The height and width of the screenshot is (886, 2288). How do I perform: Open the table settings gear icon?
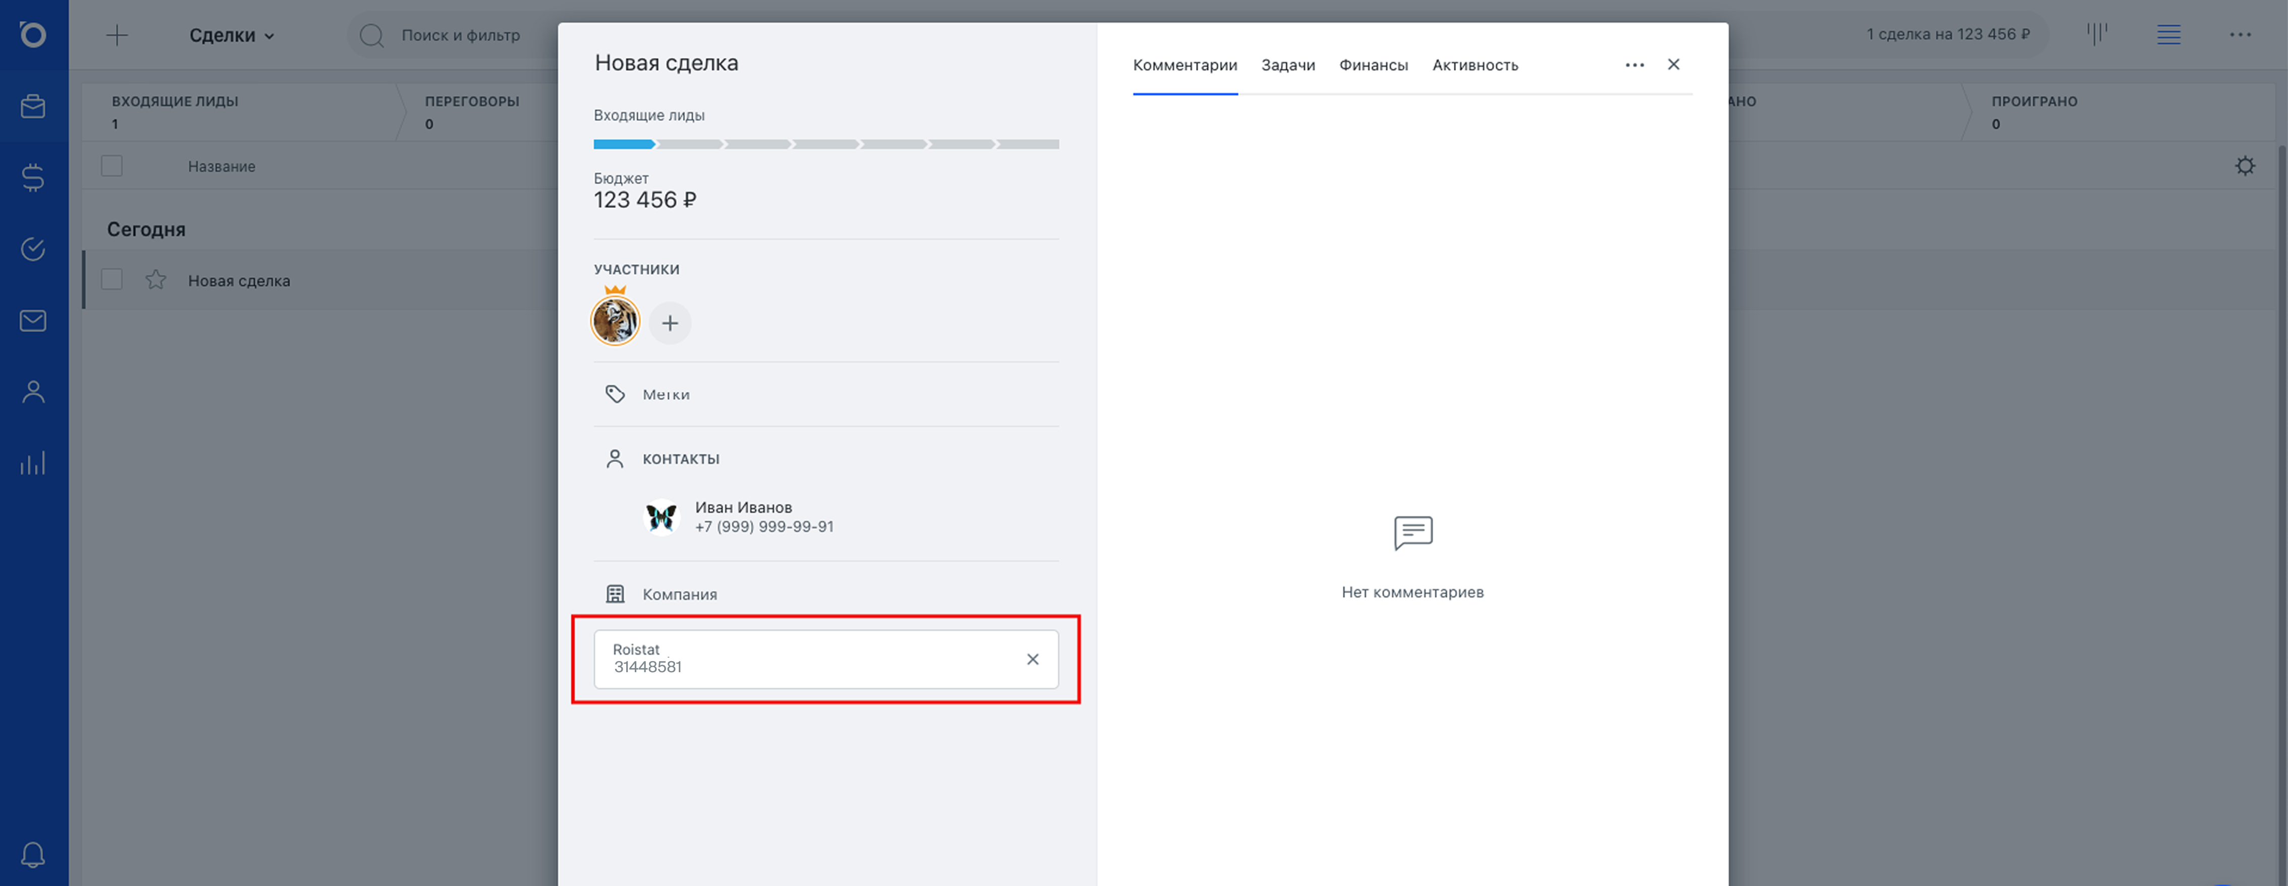coord(2245,166)
